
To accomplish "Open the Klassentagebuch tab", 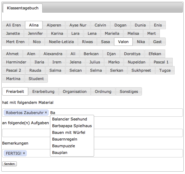I will 23,8.
